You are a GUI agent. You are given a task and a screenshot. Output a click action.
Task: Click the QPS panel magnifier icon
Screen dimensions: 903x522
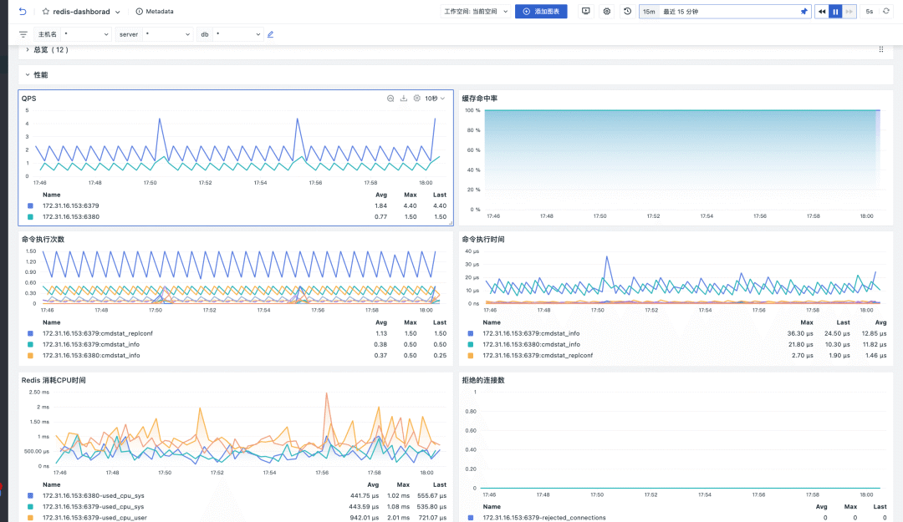click(390, 99)
